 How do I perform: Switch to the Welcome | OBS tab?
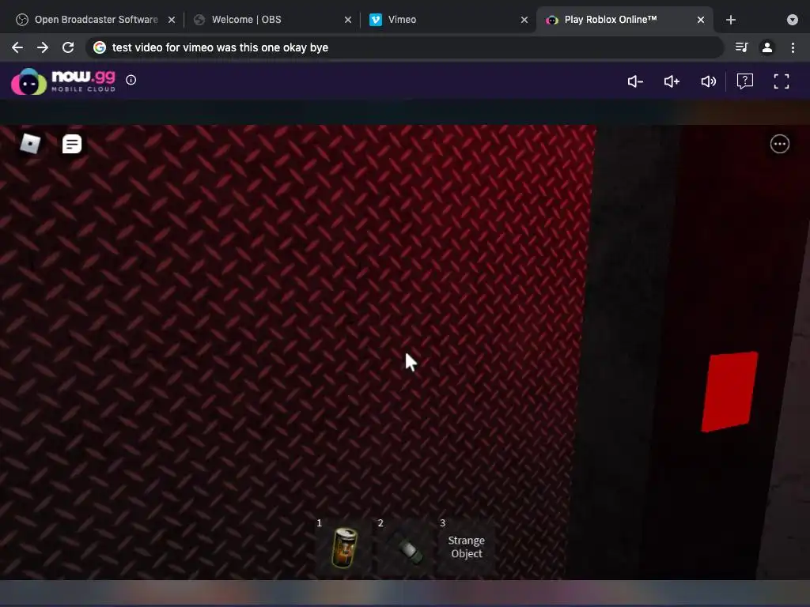(x=272, y=20)
